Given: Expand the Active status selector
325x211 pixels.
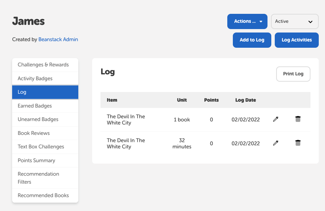Looking at the screenshot, I should pyautogui.click(x=295, y=21).
